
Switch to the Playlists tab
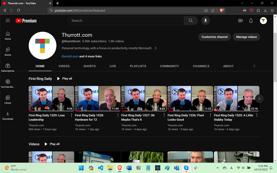[138, 66]
